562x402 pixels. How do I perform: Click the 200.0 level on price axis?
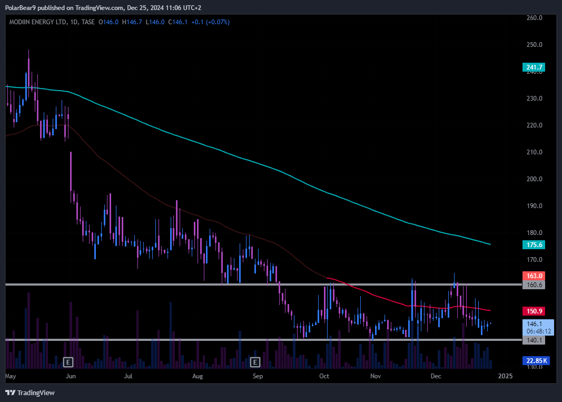(x=534, y=179)
